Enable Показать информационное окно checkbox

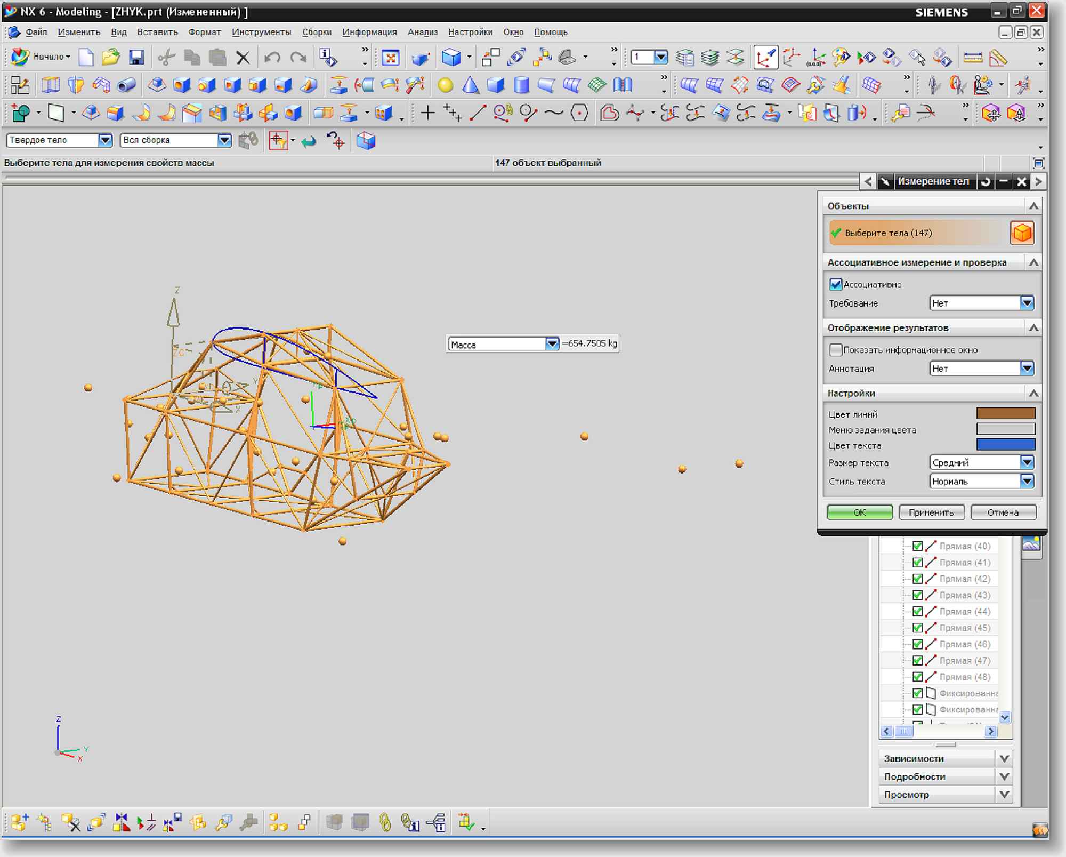pos(835,350)
